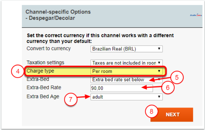The image size is (205, 130).
Task: Click the numbered step 5 circle marker
Action: click(177, 78)
